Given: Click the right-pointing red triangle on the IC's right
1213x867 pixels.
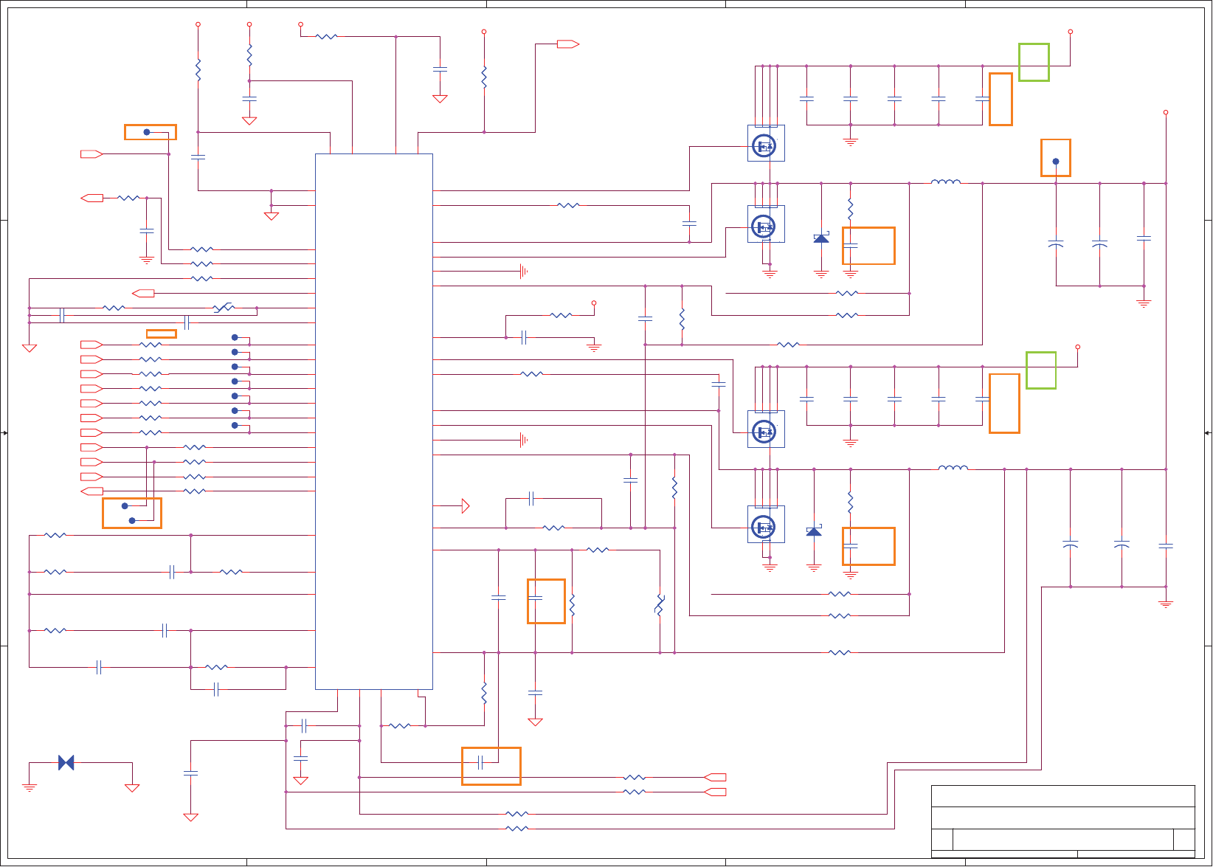Looking at the screenshot, I should [x=466, y=505].
